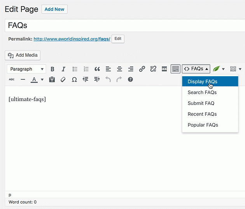Open the green leaf dropdown arrow

(224, 69)
